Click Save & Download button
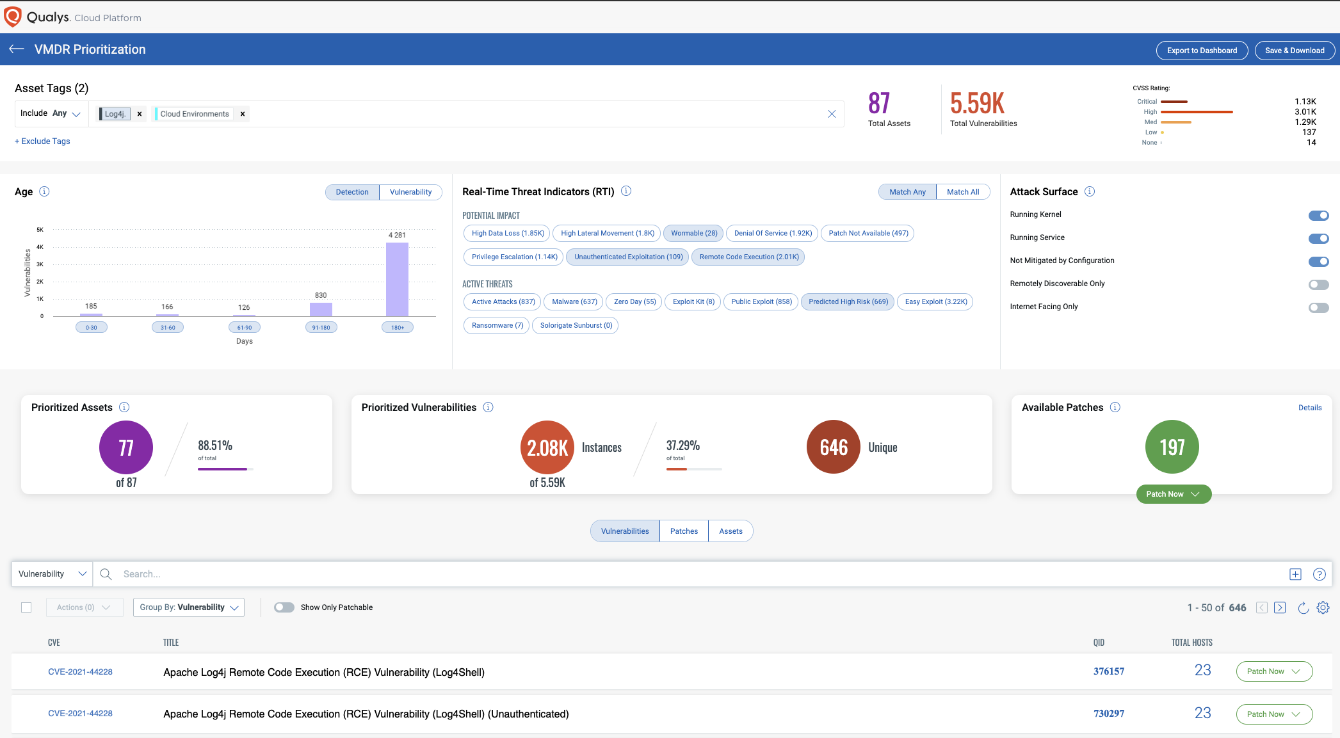 [x=1295, y=51]
